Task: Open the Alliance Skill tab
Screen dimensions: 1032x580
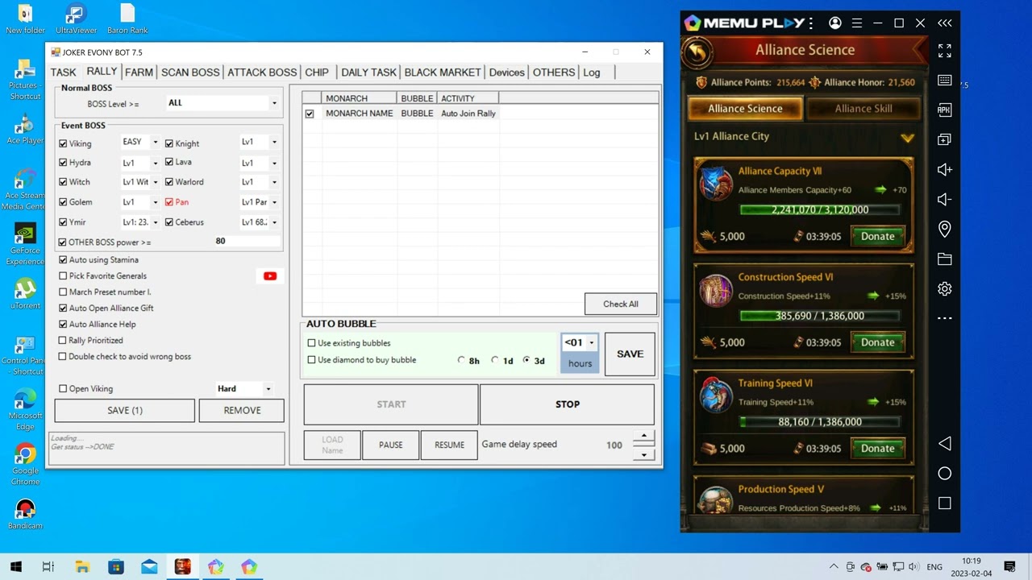Action: [x=863, y=109]
